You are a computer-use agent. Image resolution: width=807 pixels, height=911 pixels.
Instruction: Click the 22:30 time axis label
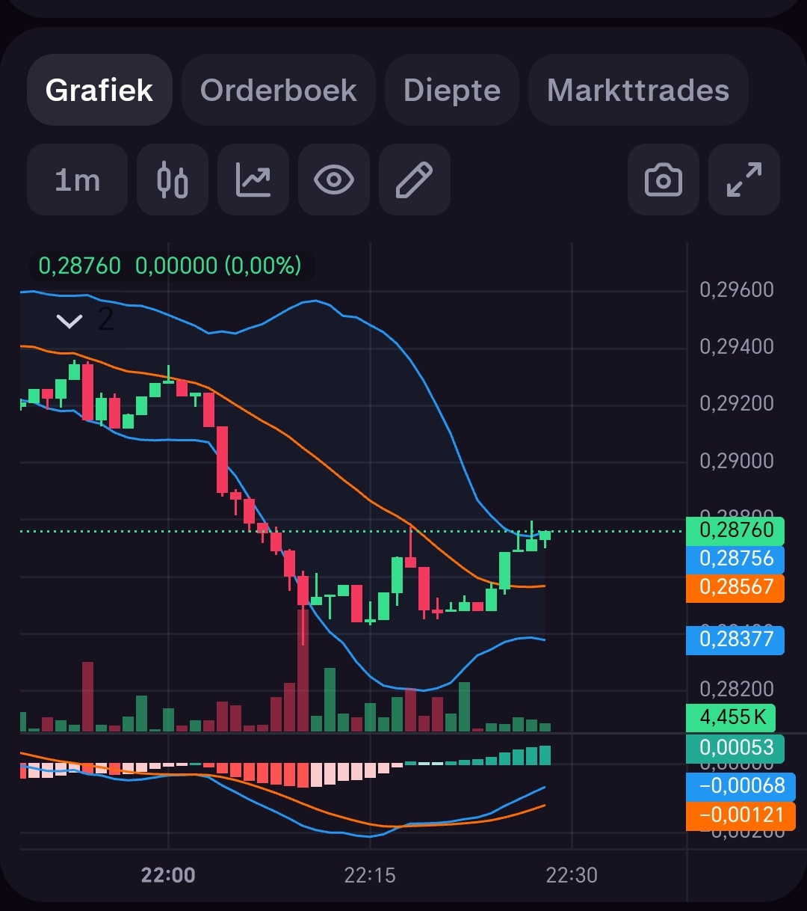(572, 875)
